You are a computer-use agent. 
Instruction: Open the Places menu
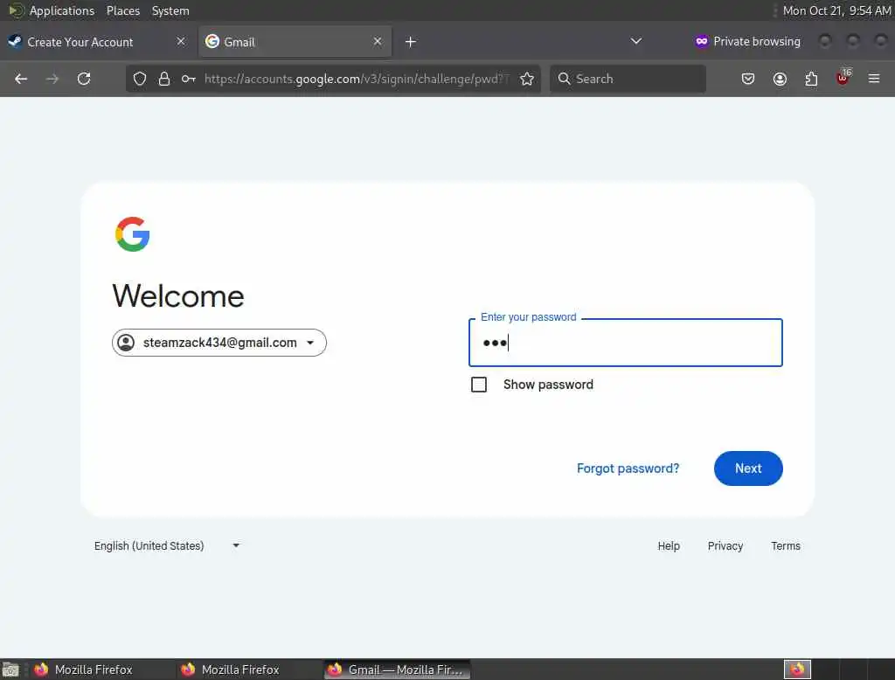click(x=122, y=10)
